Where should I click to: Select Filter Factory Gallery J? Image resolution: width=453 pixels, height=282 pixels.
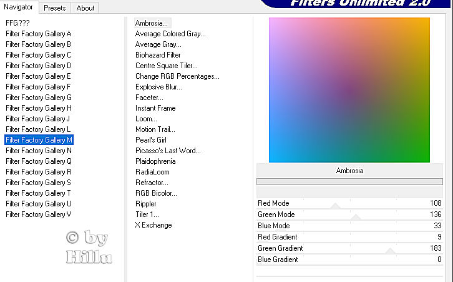tap(38, 119)
